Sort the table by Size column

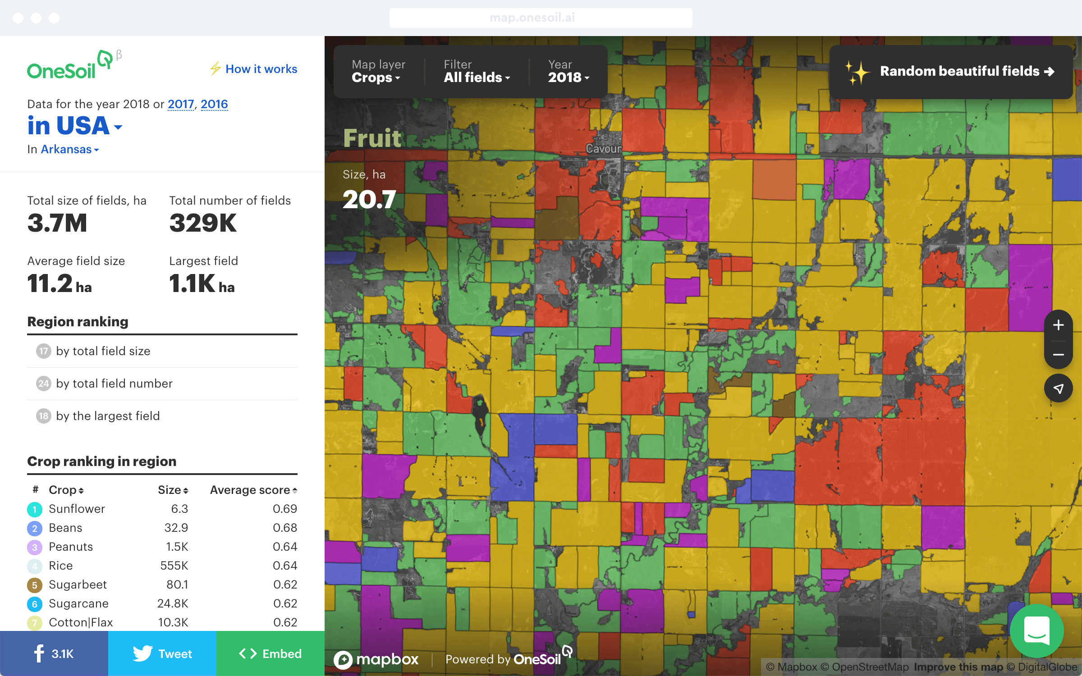click(173, 490)
